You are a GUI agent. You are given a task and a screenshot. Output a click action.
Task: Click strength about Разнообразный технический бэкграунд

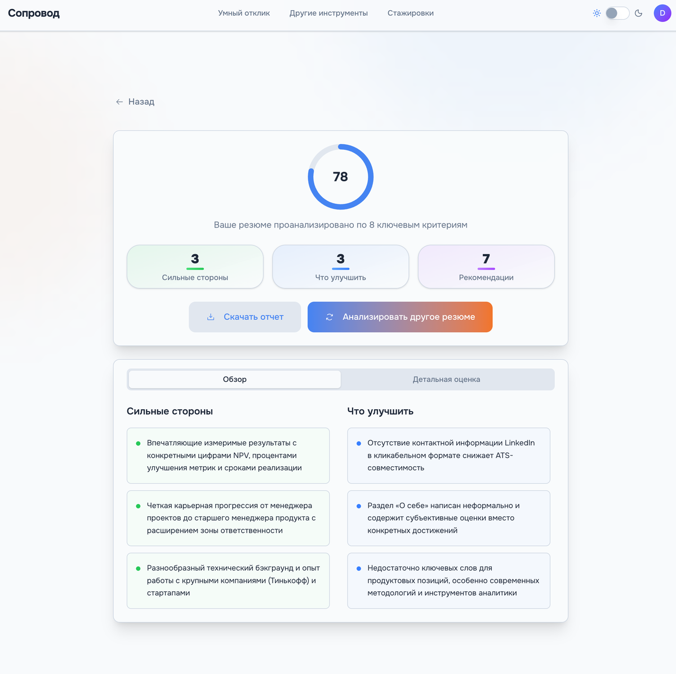[228, 581]
